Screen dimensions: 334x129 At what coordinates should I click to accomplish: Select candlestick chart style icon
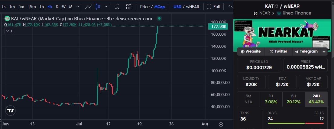[98, 7]
